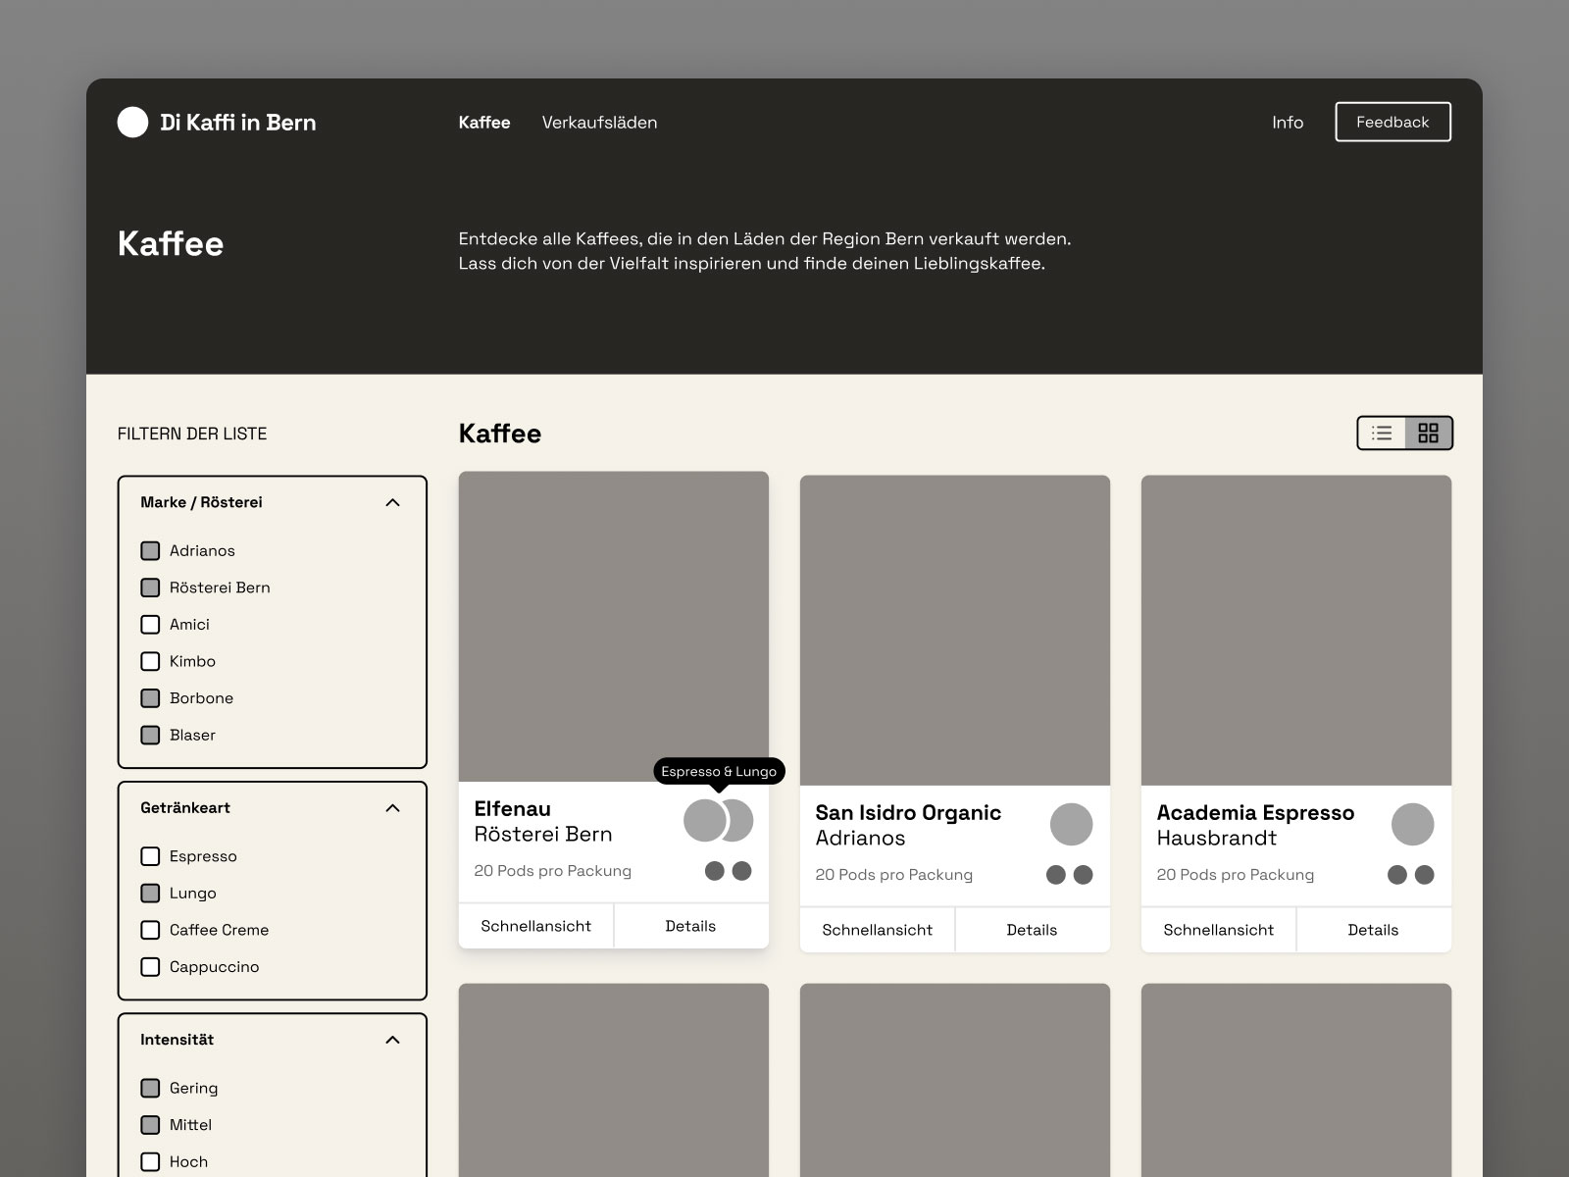Toggle the Gering intensity checkbox

coord(150,1088)
